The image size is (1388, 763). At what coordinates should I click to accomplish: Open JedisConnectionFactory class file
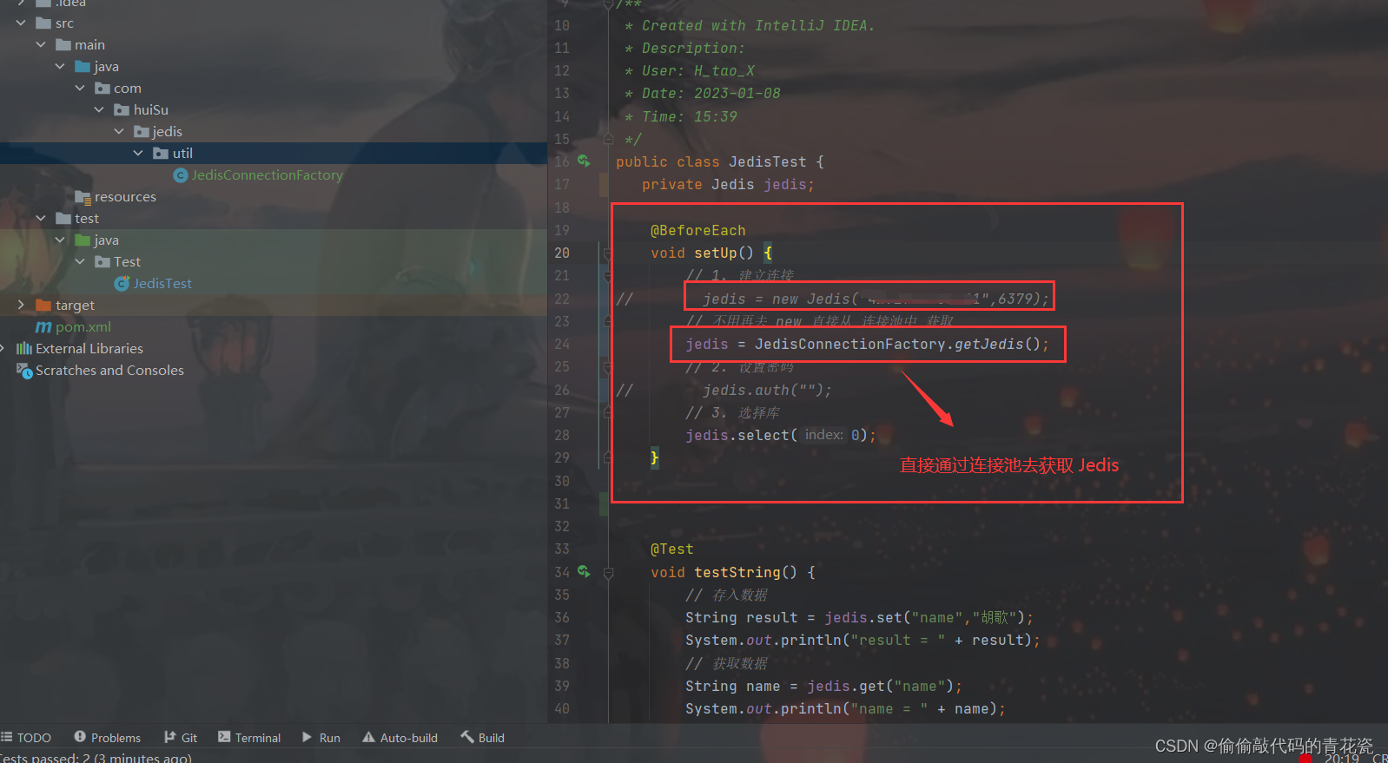[x=267, y=175]
